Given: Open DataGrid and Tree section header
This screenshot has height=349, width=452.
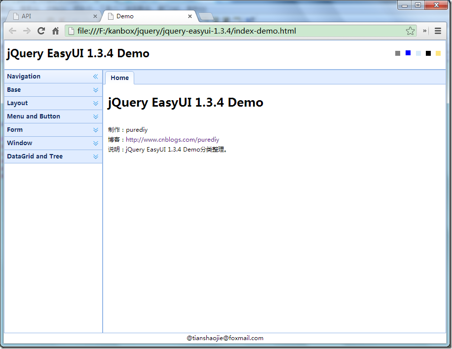Looking at the screenshot, I should click(x=53, y=156).
